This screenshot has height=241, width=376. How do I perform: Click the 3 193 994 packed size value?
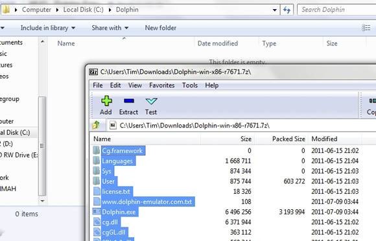[x=292, y=212]
